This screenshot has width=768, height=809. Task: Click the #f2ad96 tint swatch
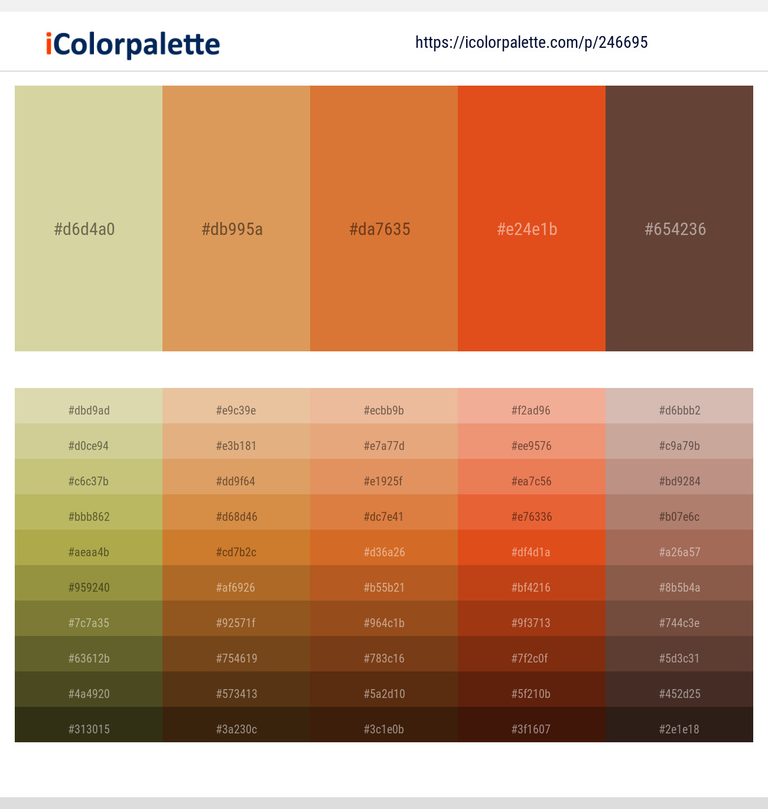[x=531, y=410]
